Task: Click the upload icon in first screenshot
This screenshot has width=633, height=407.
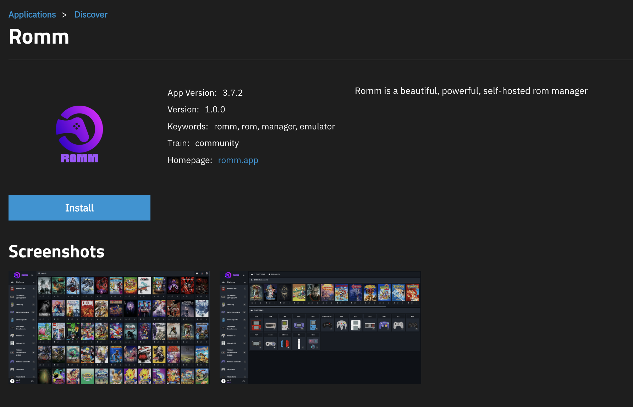Action: 202,273
